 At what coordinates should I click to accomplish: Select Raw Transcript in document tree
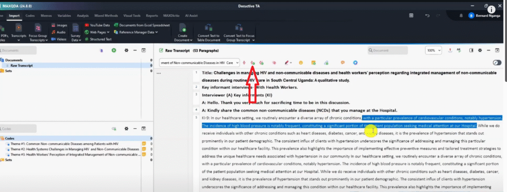[x=21, y=65]
